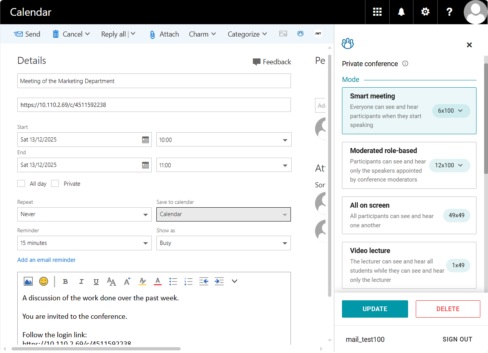Click the meeting title input field
Viewport: 488px width, 353px height.
coord(154,81)
